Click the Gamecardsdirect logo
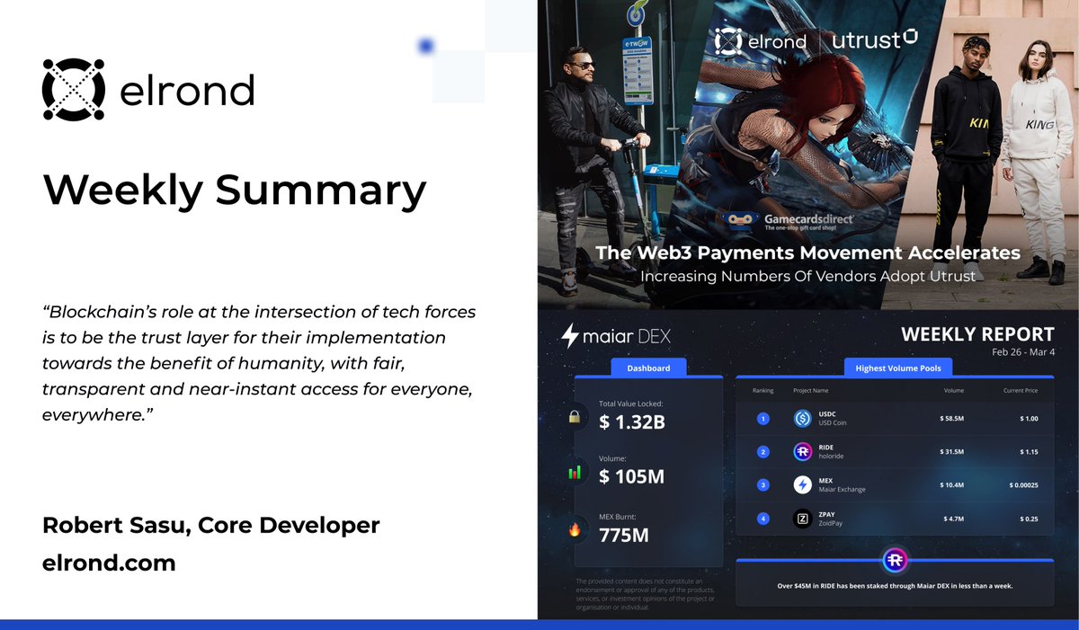The height and width of the screenshot is (630, 1079). 786,221
